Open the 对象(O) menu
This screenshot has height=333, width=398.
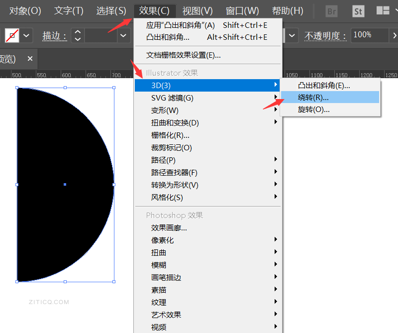[25, 10]
